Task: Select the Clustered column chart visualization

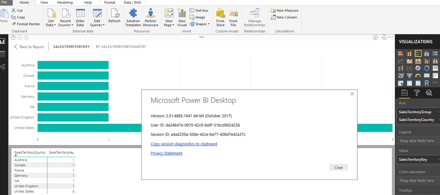Action: [426, 53]
